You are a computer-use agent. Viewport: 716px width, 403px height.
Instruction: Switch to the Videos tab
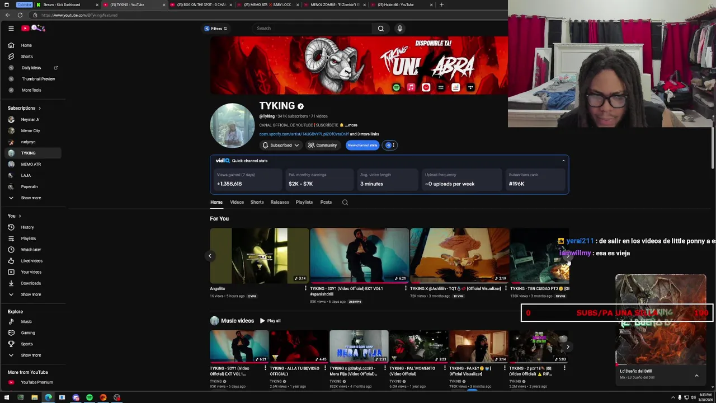tap(237, 202)
